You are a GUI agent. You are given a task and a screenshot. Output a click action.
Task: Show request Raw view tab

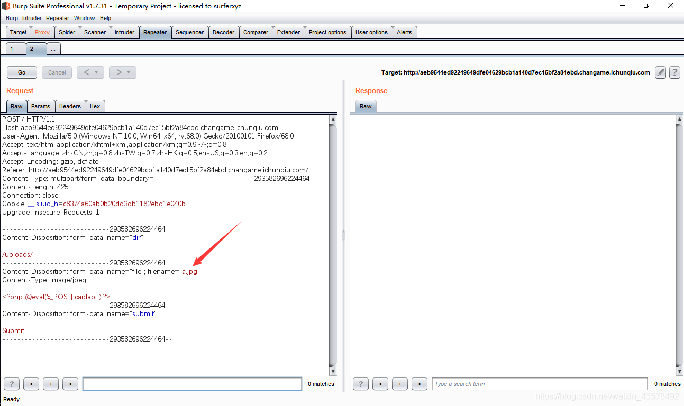(16, 106)
